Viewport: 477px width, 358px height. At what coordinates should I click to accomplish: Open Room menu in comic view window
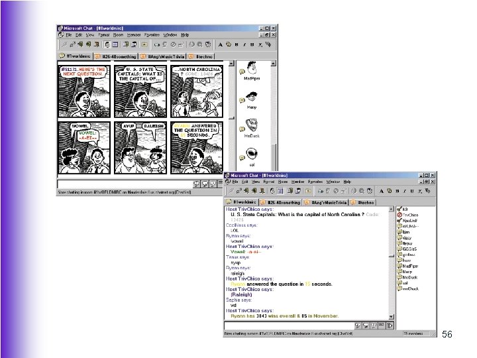coord(119,35)
